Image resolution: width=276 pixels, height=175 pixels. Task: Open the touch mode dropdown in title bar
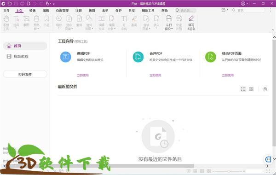pos(51,3)
